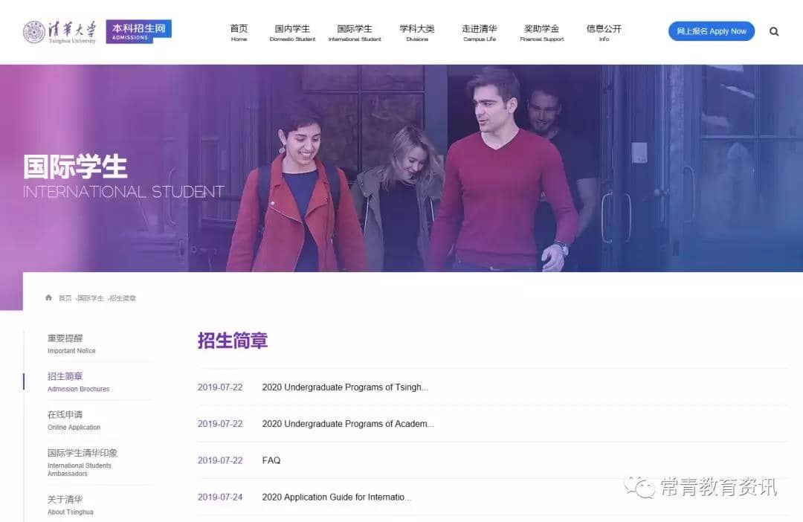Open 在线申请 Online Application in sidebar

tap(74, 420)
